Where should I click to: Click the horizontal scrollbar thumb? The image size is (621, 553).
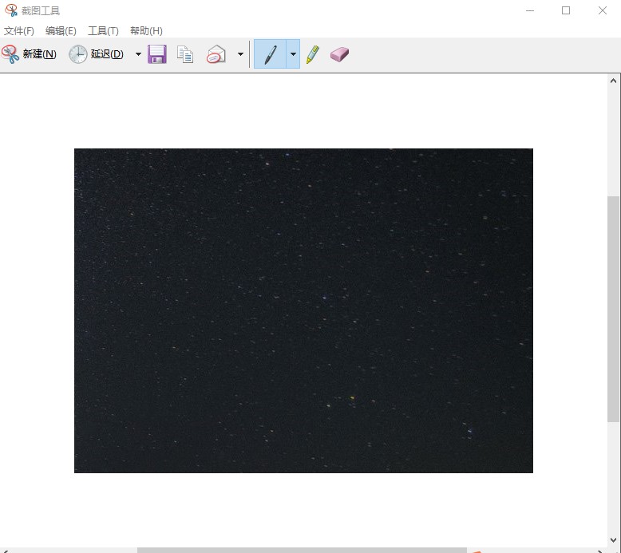pos(302,551)
